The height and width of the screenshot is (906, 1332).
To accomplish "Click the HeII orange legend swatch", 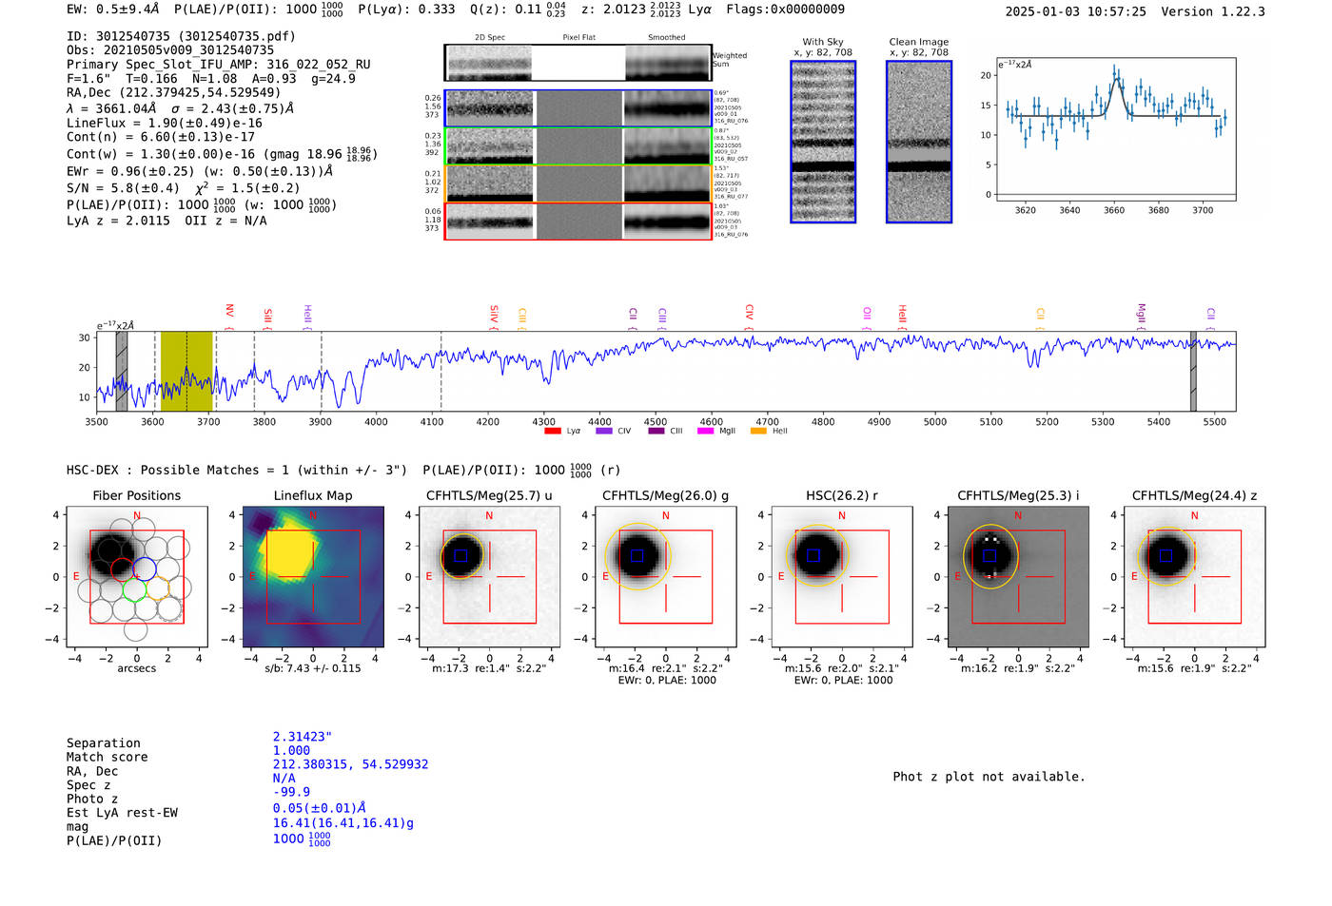I will click(758, 432).
